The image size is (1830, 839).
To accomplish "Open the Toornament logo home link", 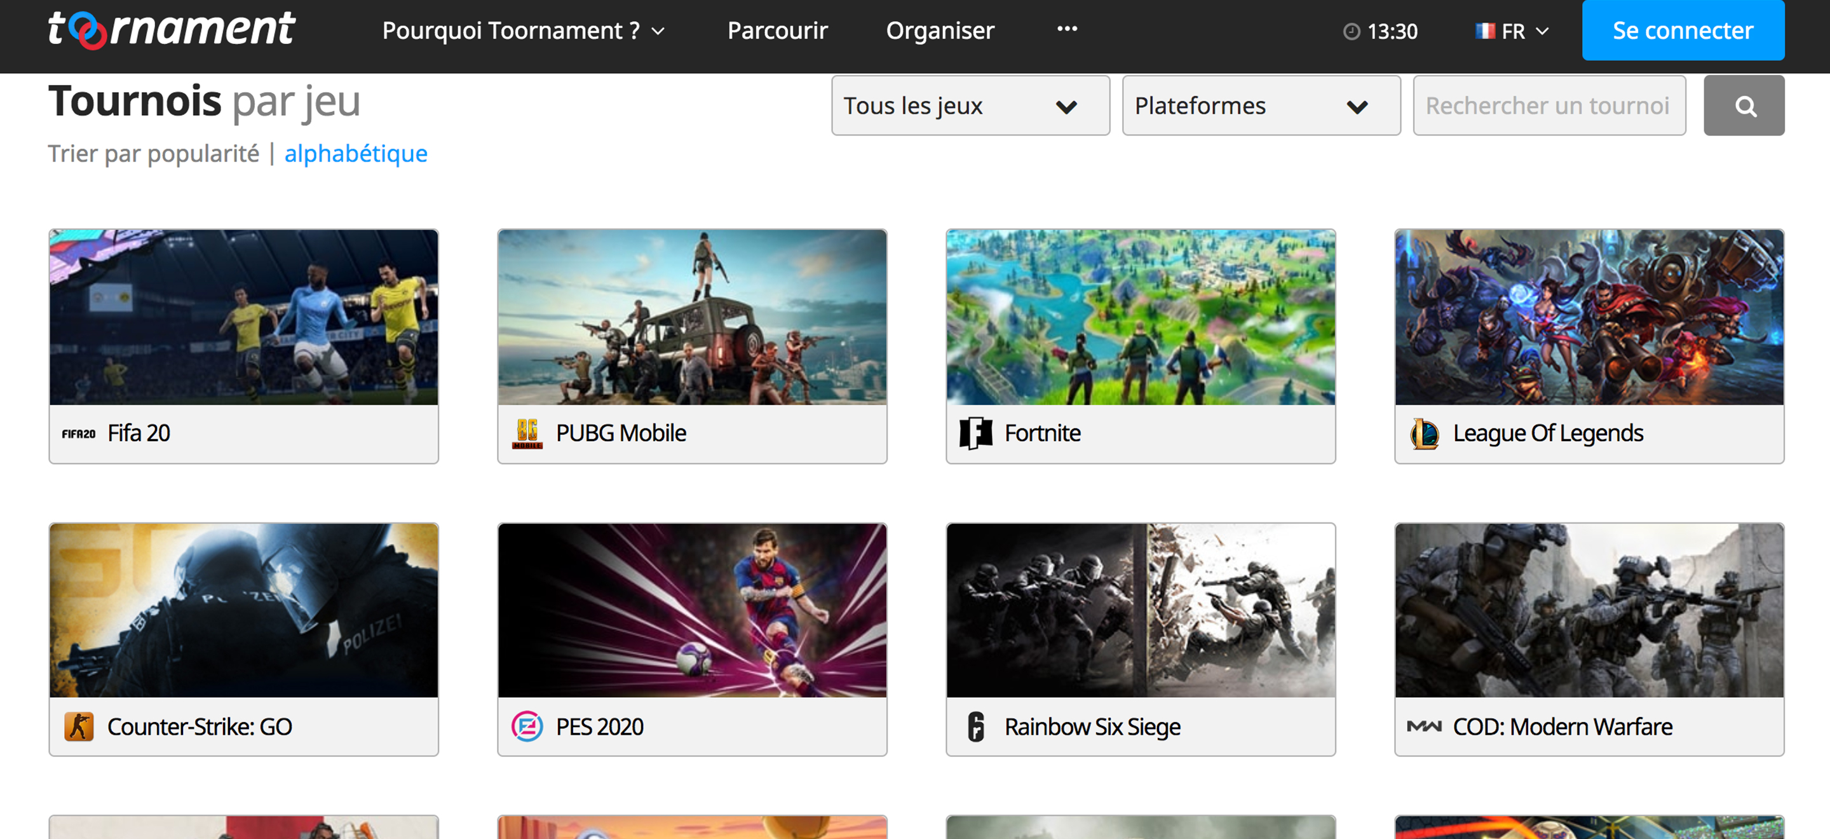I will [171, 30].
